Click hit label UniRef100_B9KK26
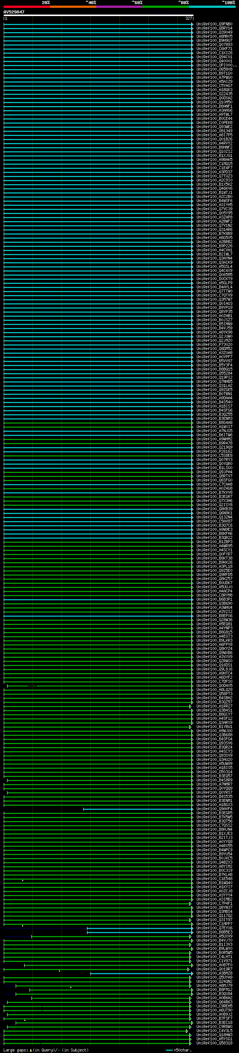 tap(214, 563)
